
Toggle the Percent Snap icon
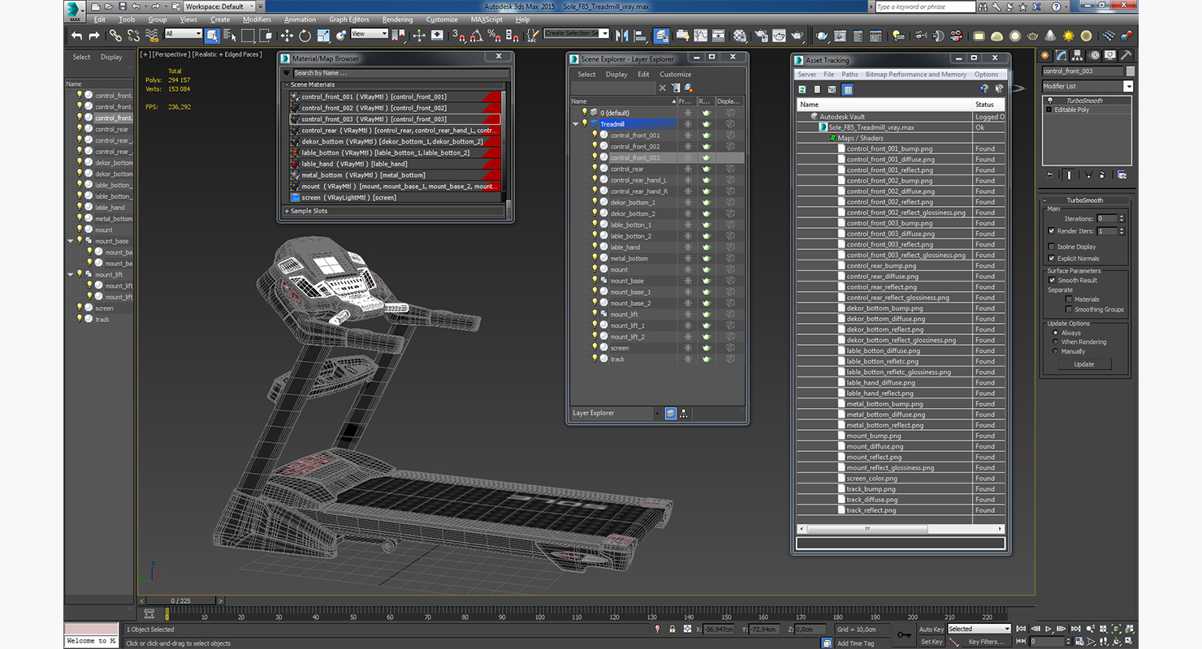[495, 36]
